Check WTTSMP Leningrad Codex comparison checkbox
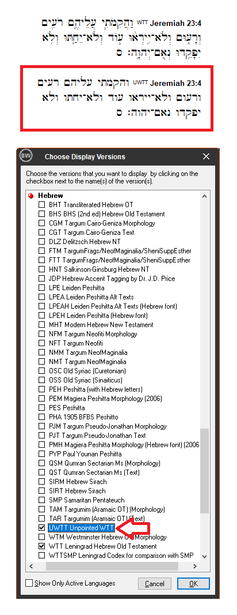Screen dimensions: 237x615 point(41,556)
